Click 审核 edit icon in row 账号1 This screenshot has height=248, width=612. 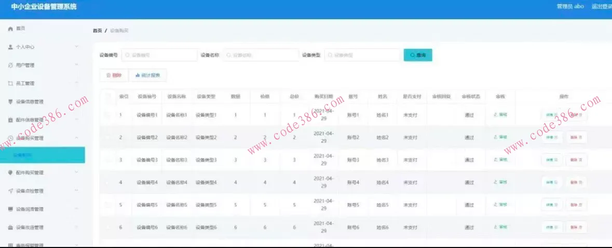(x=496, y=115)
